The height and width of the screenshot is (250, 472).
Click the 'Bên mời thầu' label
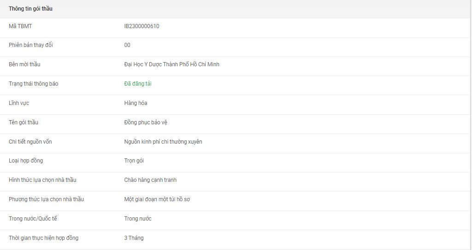pos(24,64)
